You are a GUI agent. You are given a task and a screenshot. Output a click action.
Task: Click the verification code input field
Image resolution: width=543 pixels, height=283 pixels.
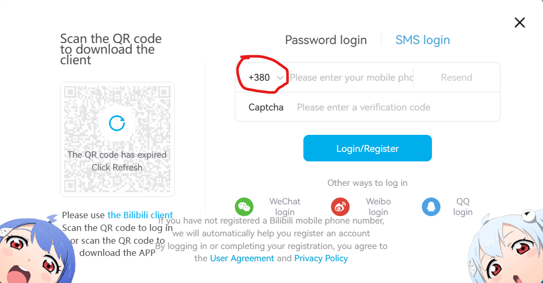[x=393, y=107]
